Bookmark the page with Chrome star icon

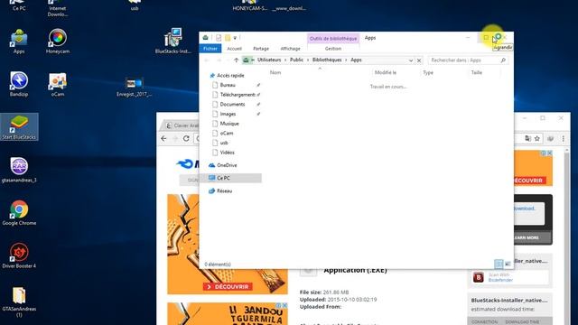[x=537, y=138]
